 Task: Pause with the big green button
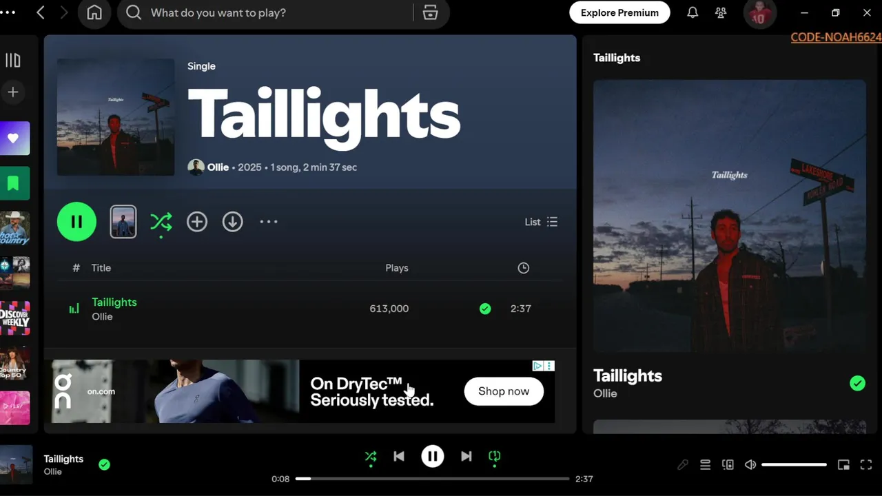tap(76, 222)
